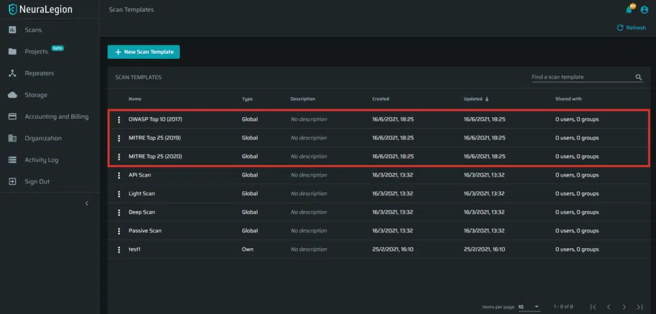The width and height of the screenshot is (656, 314).
Task: Click the Sign Out door icon
Action: 13,182
